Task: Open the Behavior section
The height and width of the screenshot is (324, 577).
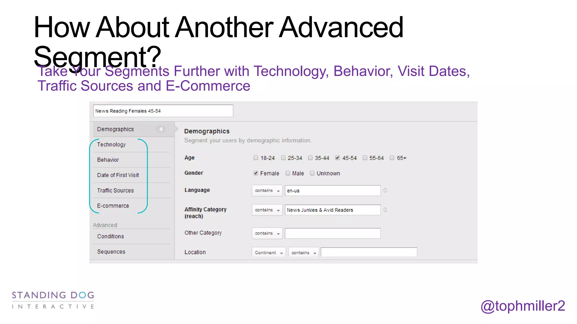Action: click(x=132, y=160)
